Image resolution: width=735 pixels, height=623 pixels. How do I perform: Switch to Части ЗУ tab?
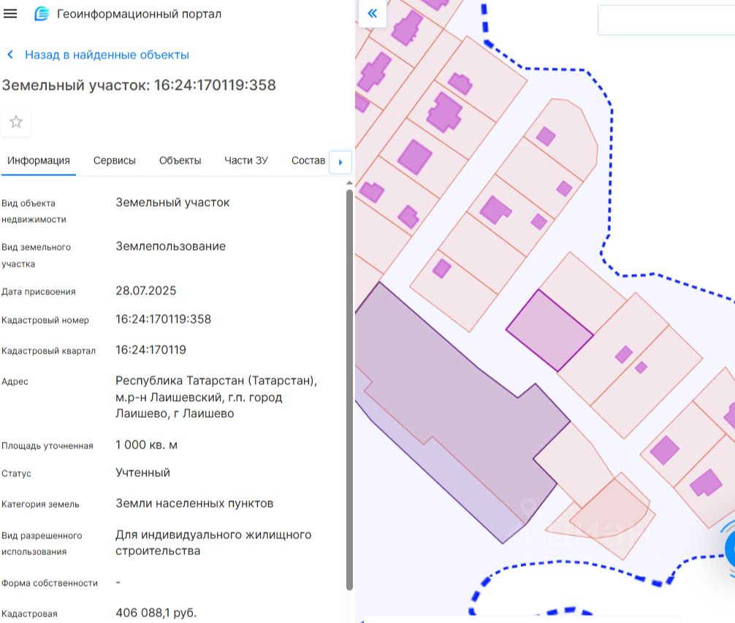[246, 161]
